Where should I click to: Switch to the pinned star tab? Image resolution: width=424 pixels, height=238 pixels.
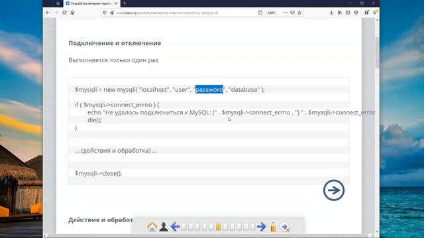[58, 3]
